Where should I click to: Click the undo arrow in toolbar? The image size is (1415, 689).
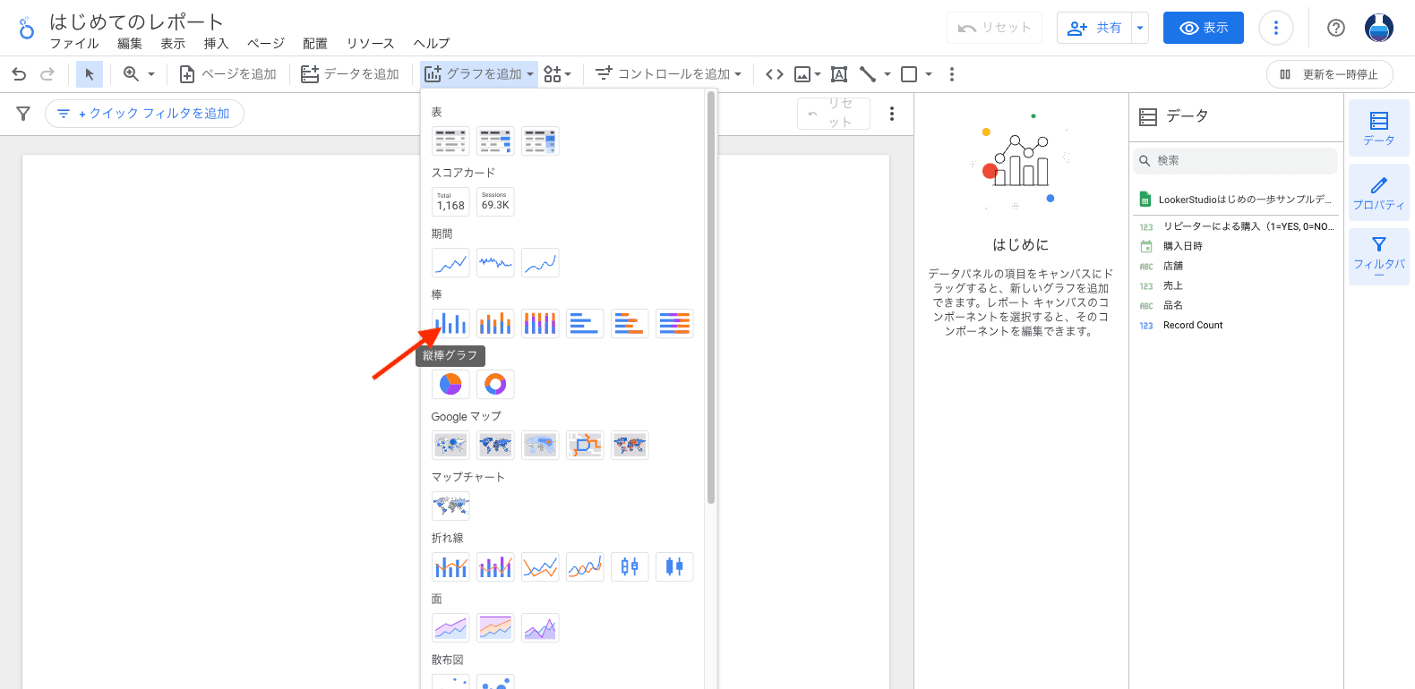(x=19, y=74)
